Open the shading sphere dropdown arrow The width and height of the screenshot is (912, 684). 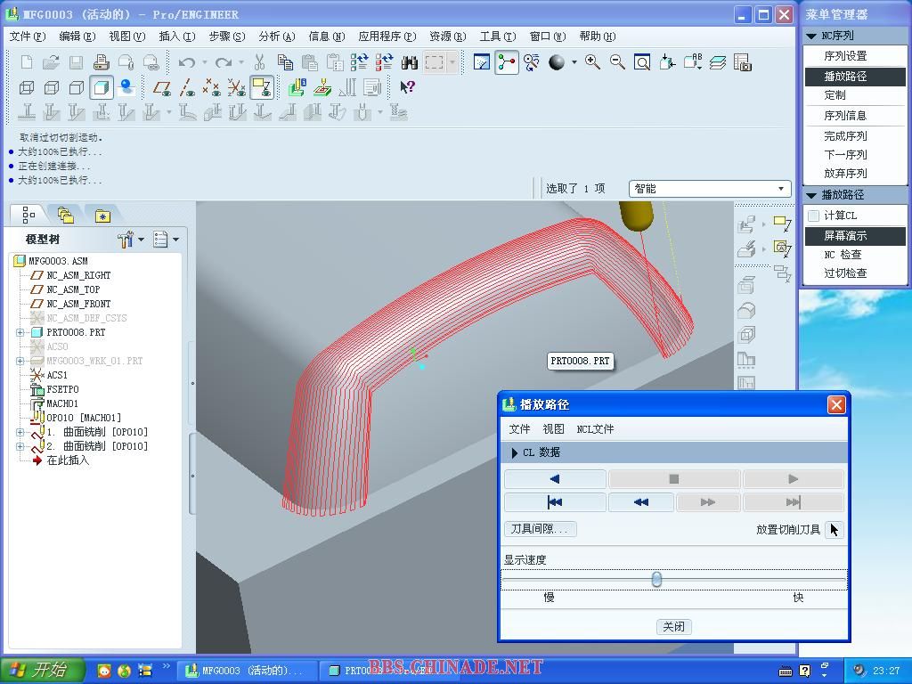click(574, 61)
